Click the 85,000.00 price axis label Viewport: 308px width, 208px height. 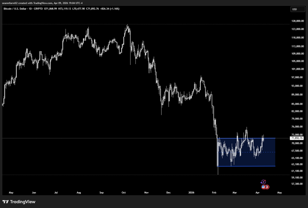click(297, 104)
